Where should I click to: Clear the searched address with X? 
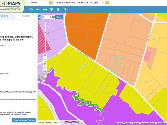103,3
